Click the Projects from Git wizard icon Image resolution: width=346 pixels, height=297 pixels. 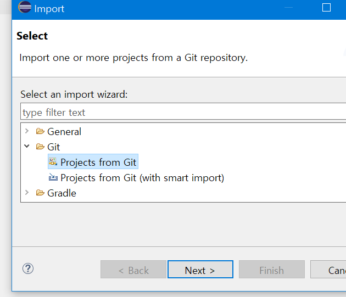tap(53, 162)
